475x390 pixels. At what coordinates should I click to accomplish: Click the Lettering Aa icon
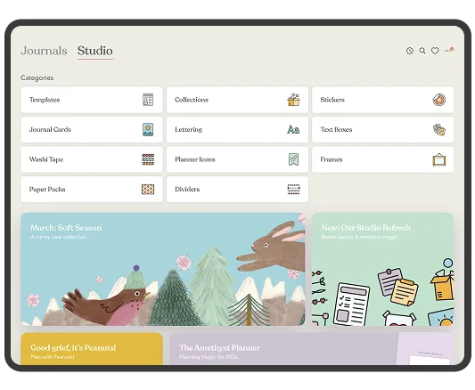293,129
